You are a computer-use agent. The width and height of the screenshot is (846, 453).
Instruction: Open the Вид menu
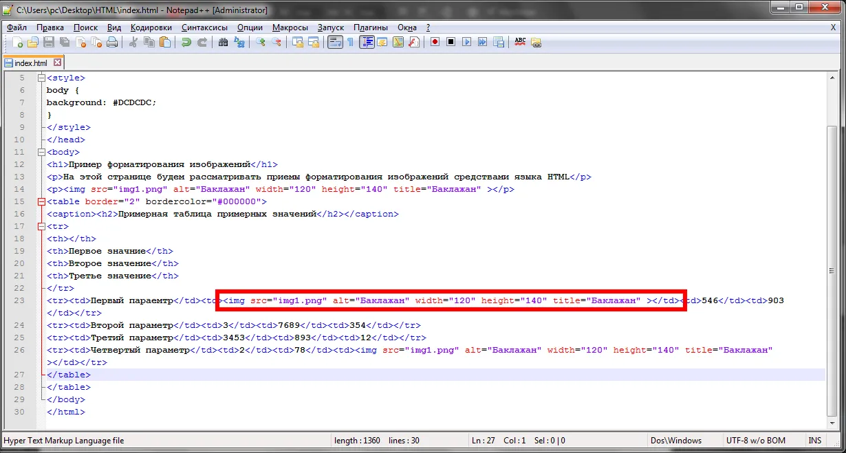coord(114,27)
